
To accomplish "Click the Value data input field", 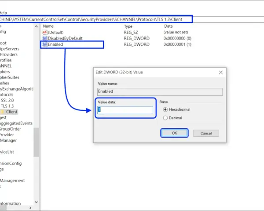I will 125,110.
